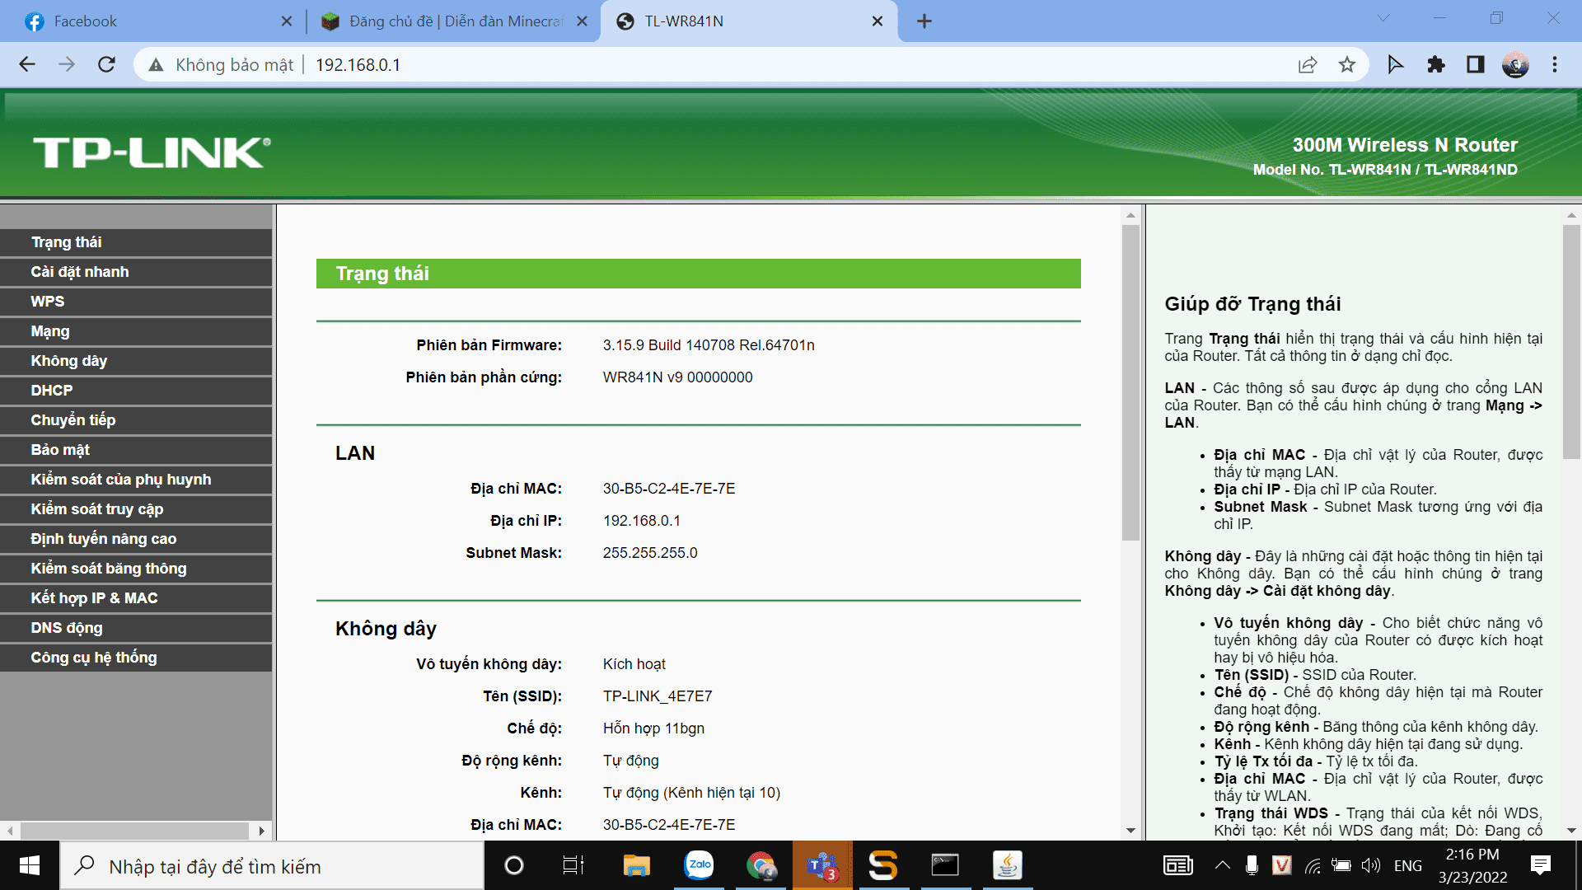Viewport: 1582px width, 890px height.
Task: Click the Windows search box
Action: tap(272, 865)
